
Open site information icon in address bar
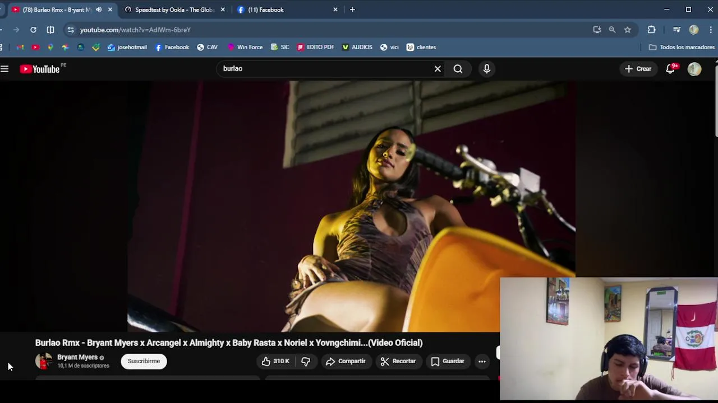(71, 30)
